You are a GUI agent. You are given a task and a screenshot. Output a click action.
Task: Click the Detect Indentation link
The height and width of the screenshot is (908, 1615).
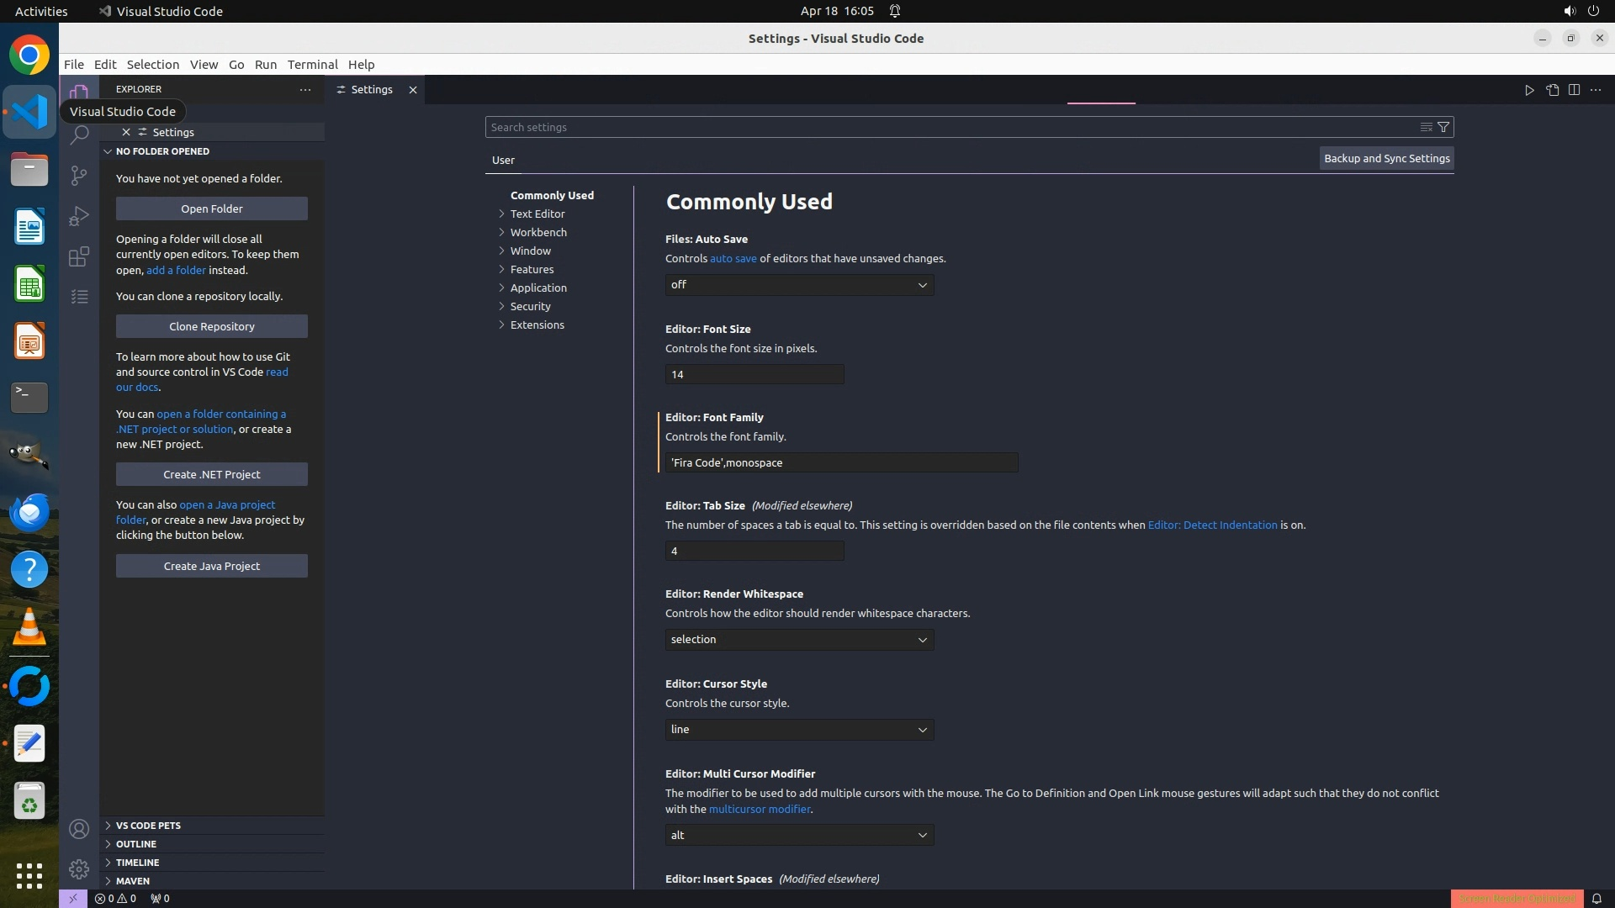point(1212,525)
